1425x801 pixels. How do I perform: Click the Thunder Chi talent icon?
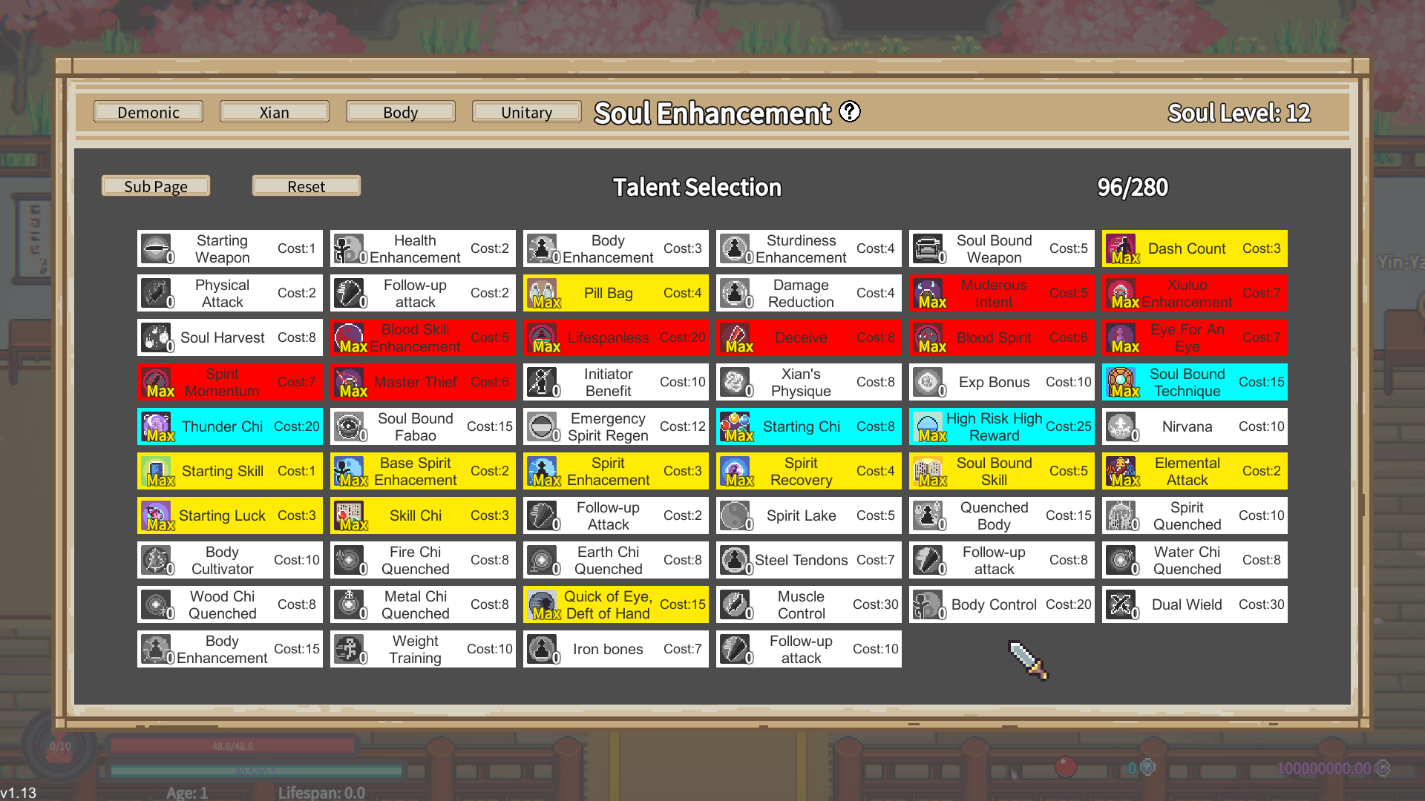pyautogui.click(x=157, y=426)
